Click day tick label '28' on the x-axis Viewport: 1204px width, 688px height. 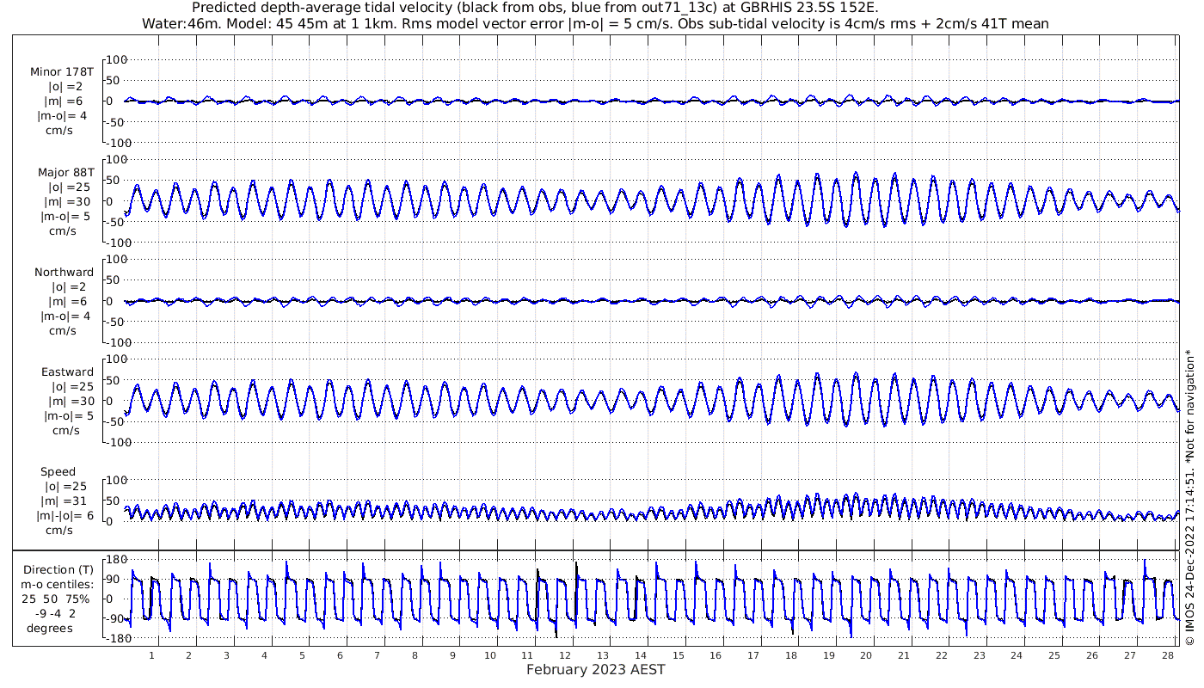pos(1167,654)
